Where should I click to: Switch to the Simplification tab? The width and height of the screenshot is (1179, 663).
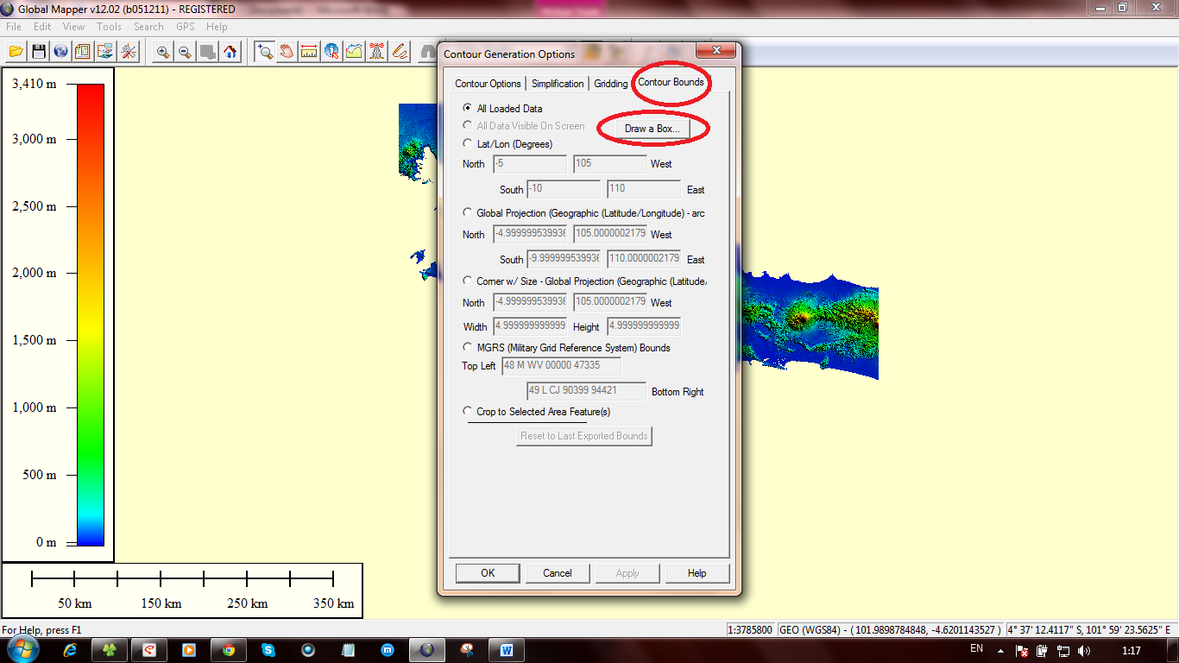(x=558, y=83)
